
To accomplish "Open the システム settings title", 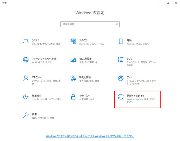I will tap(36, 40).
